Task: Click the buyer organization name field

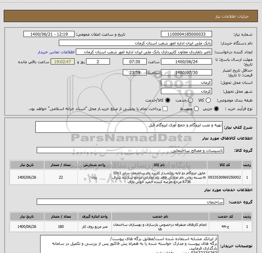Action: tap(135, 43)
